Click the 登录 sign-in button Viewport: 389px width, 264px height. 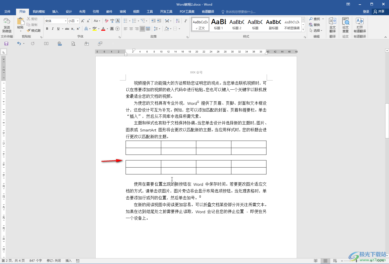click(x=366, y=12)
